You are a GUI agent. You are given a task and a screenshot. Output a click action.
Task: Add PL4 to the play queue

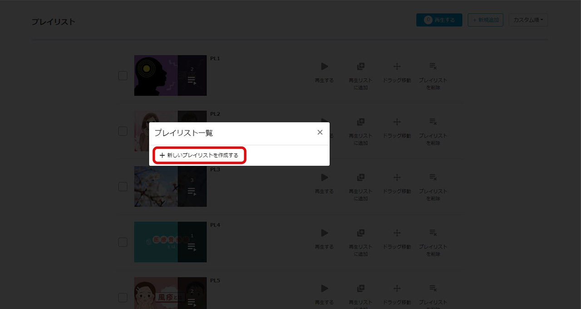click(x=360, y=242)
